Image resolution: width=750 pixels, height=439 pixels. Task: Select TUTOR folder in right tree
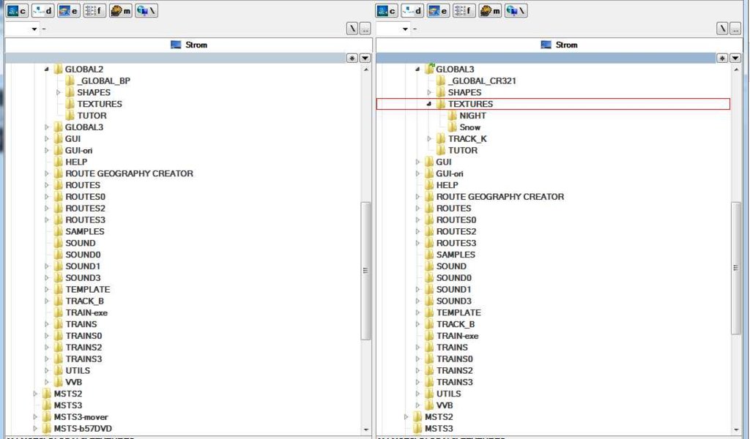463,150
